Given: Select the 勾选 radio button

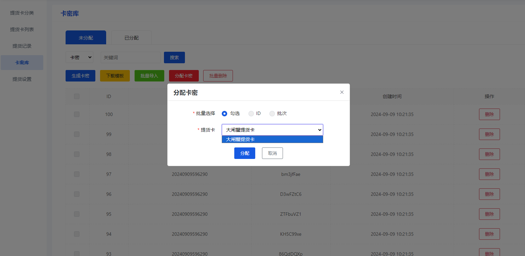Looking at the screenshot, I should pyautogui.click(x=224, y=113).
